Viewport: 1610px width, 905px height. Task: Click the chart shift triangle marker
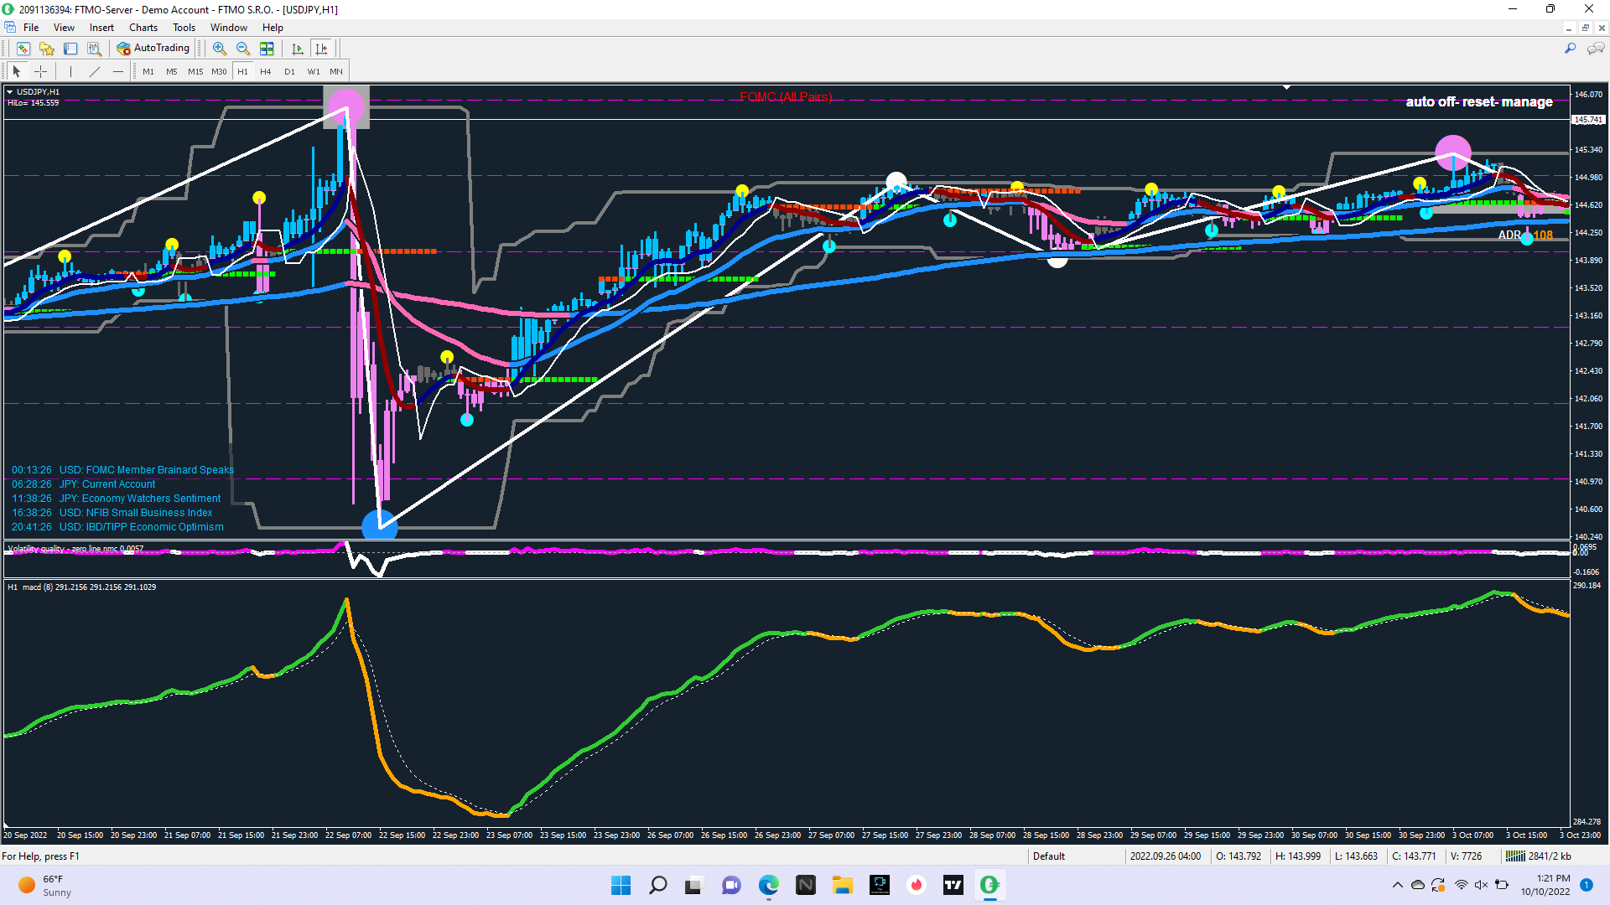(x=1286, y=87)
